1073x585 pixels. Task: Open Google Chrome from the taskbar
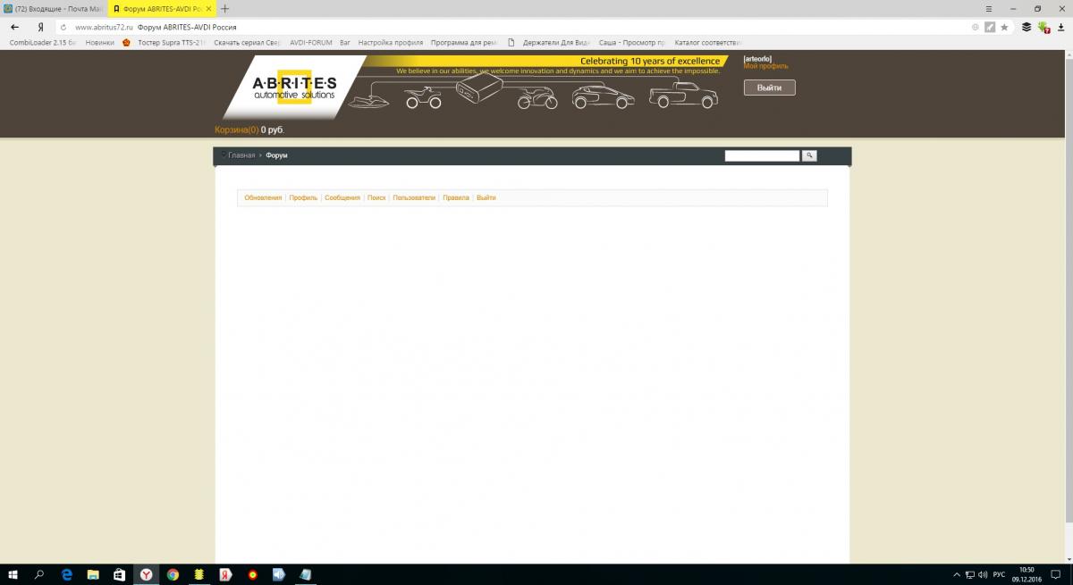(x=173, y=574)
